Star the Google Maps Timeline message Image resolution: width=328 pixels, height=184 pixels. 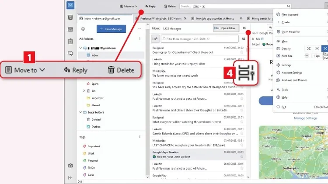point(241,156)
